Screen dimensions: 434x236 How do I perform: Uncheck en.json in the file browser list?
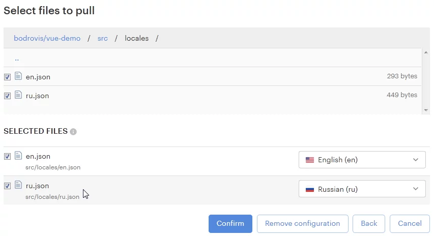(7, 77)
